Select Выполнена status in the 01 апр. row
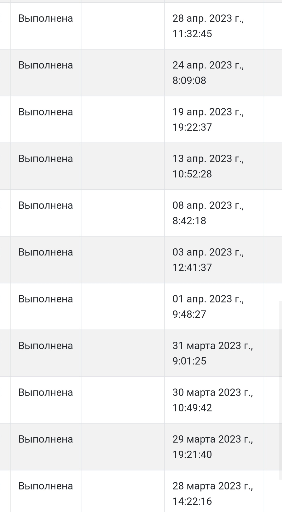 click(x=45, y=299)
